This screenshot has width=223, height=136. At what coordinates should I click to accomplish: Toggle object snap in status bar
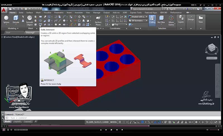click(159, 122)
